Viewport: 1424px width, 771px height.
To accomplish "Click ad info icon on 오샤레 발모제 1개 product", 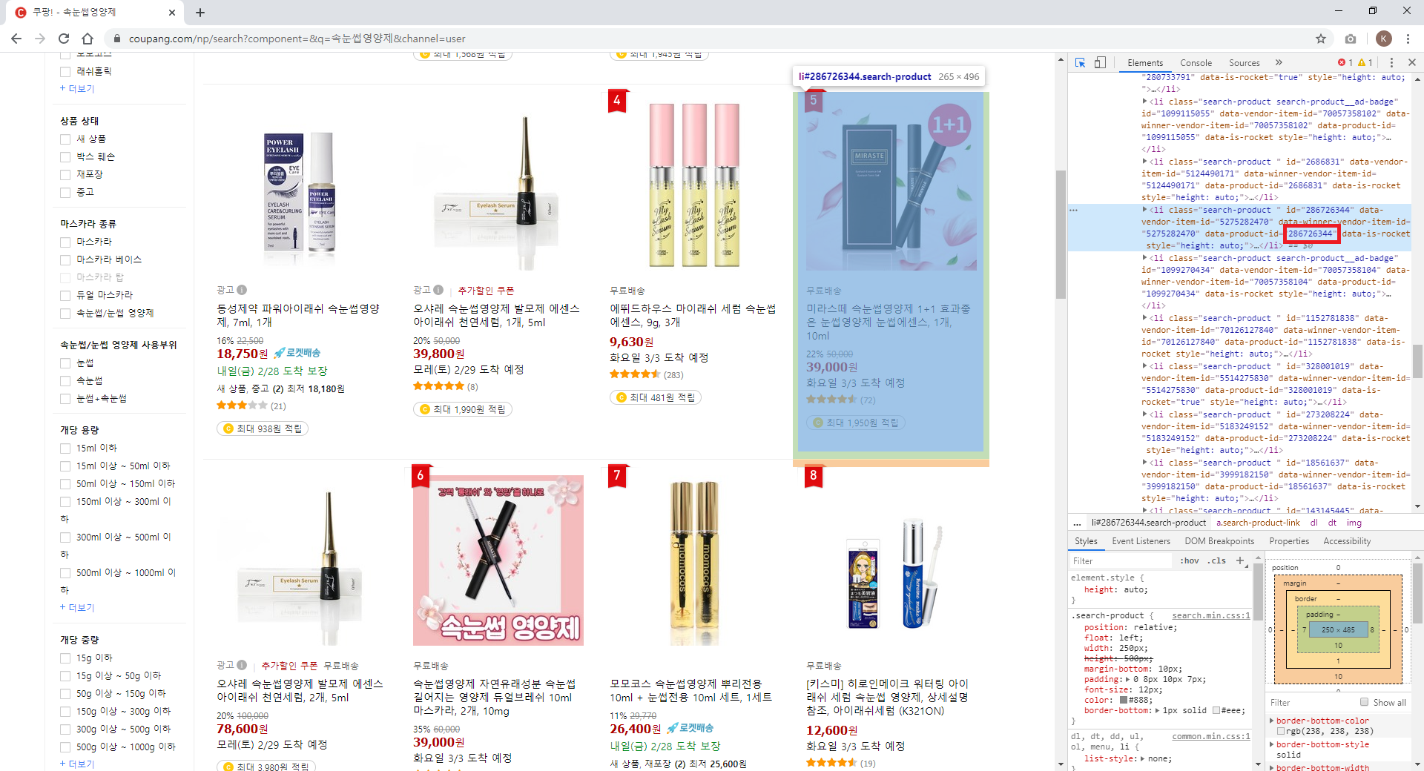I will [438, 290].
